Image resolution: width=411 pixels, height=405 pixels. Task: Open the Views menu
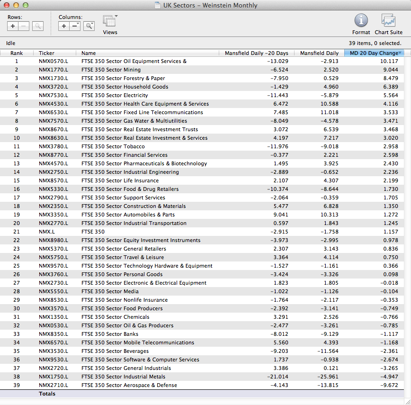point(110,24)
